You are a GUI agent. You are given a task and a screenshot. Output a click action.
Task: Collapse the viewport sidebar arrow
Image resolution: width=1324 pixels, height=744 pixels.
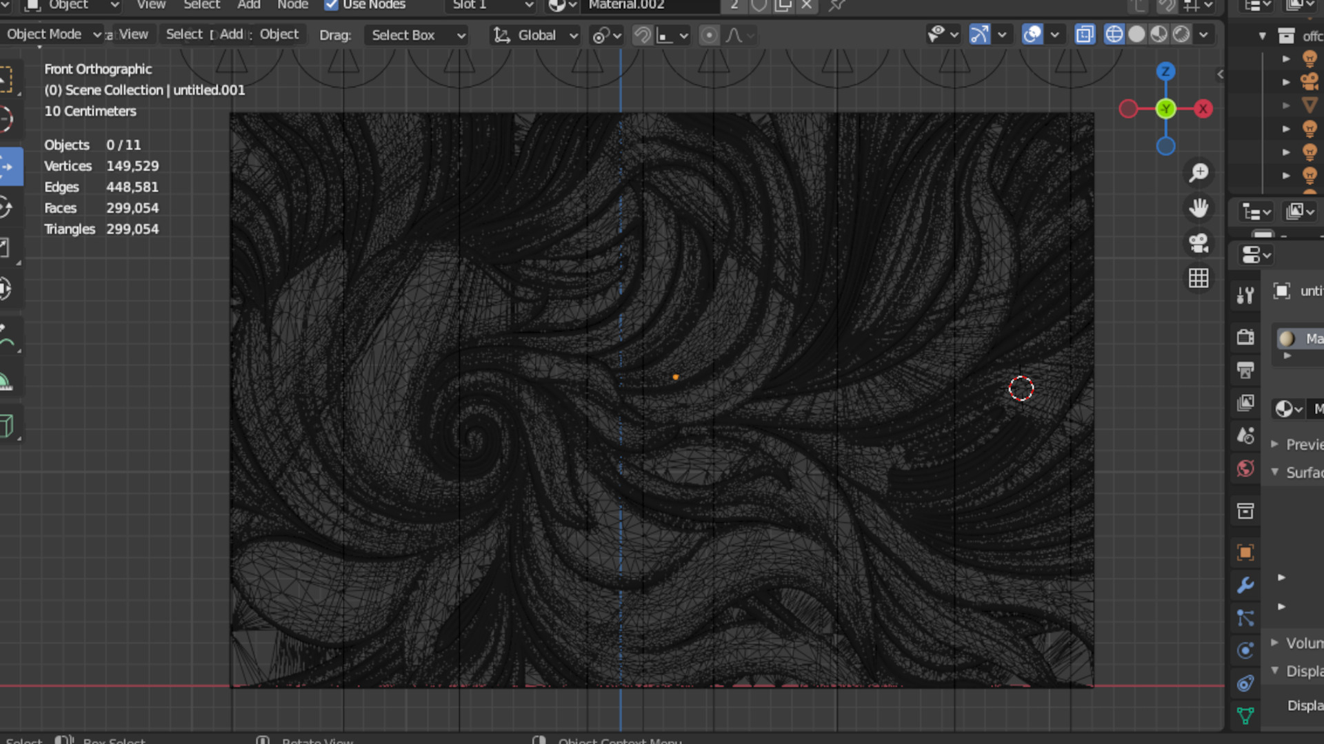click(1220, 74)
